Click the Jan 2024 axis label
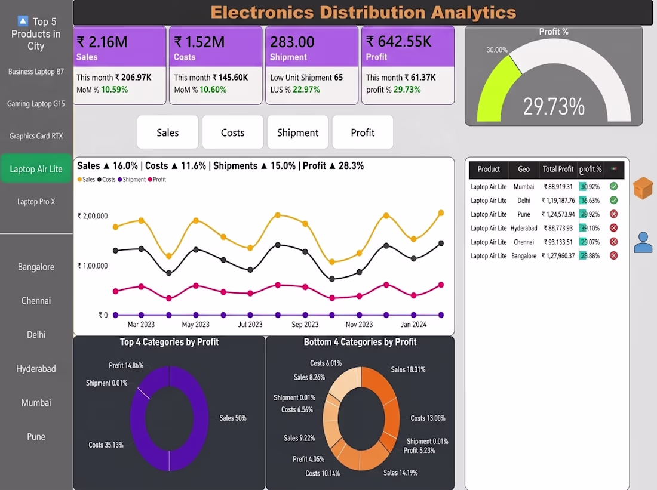657x490 pixels. tap(413, 325)
